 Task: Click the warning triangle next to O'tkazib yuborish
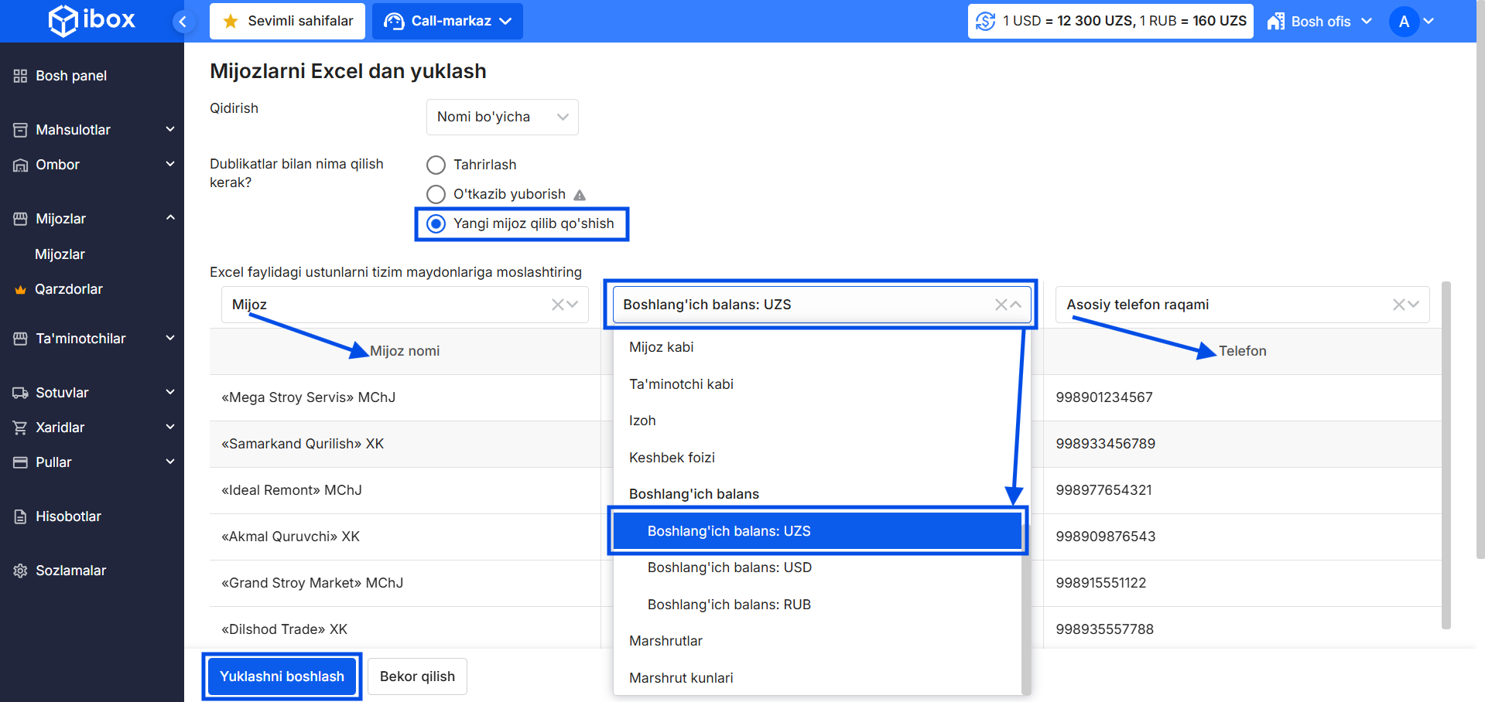coord(580,195)
